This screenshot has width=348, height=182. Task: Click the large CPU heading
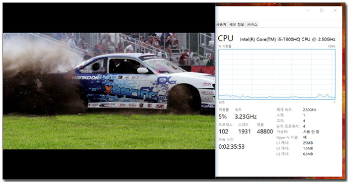point(226,39)
